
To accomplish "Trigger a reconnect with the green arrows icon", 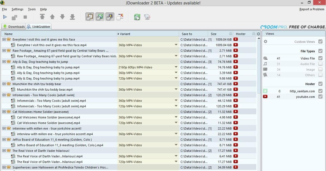I will [137, 17].
